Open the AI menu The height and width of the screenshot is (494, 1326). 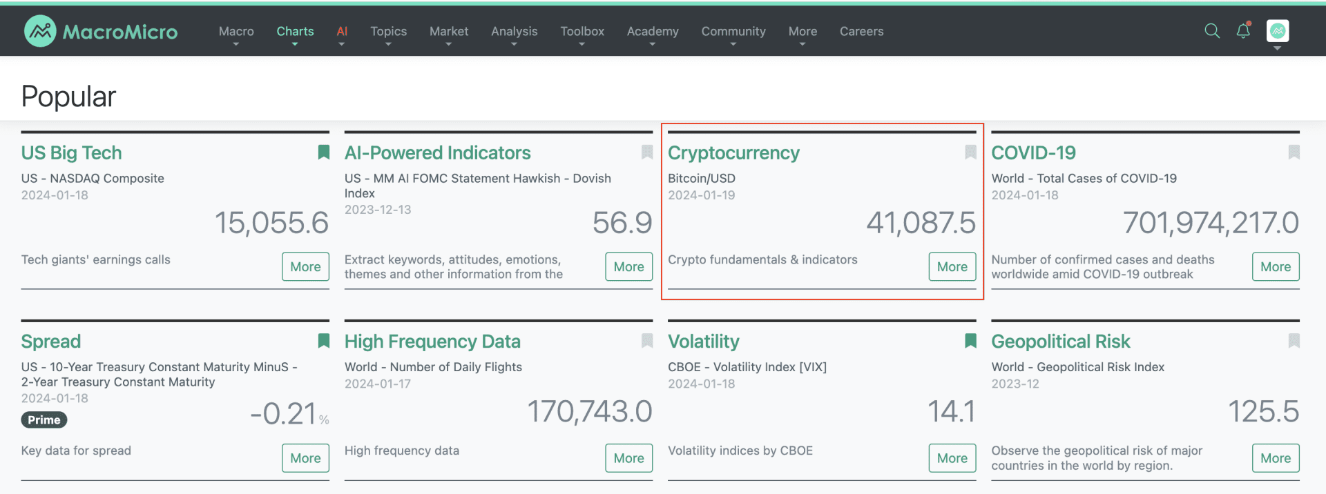(342, 31)
